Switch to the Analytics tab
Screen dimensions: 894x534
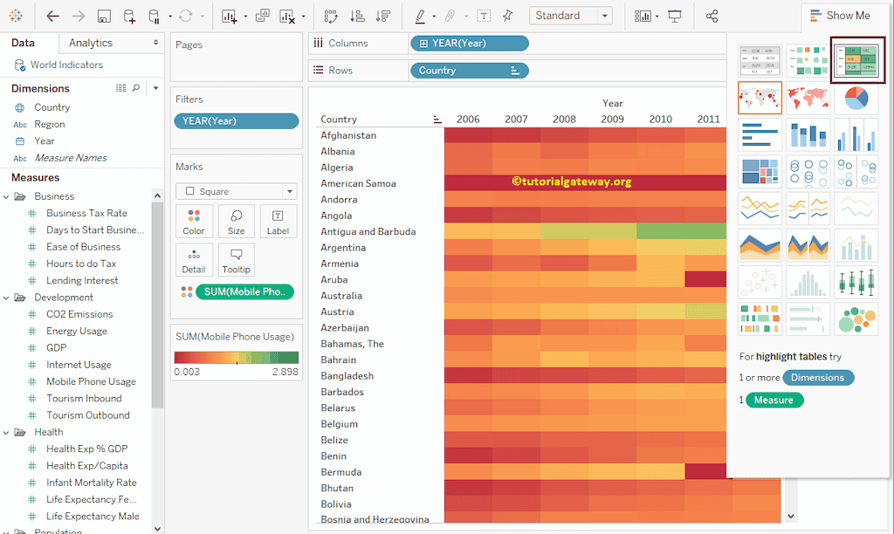click(91, 43)
